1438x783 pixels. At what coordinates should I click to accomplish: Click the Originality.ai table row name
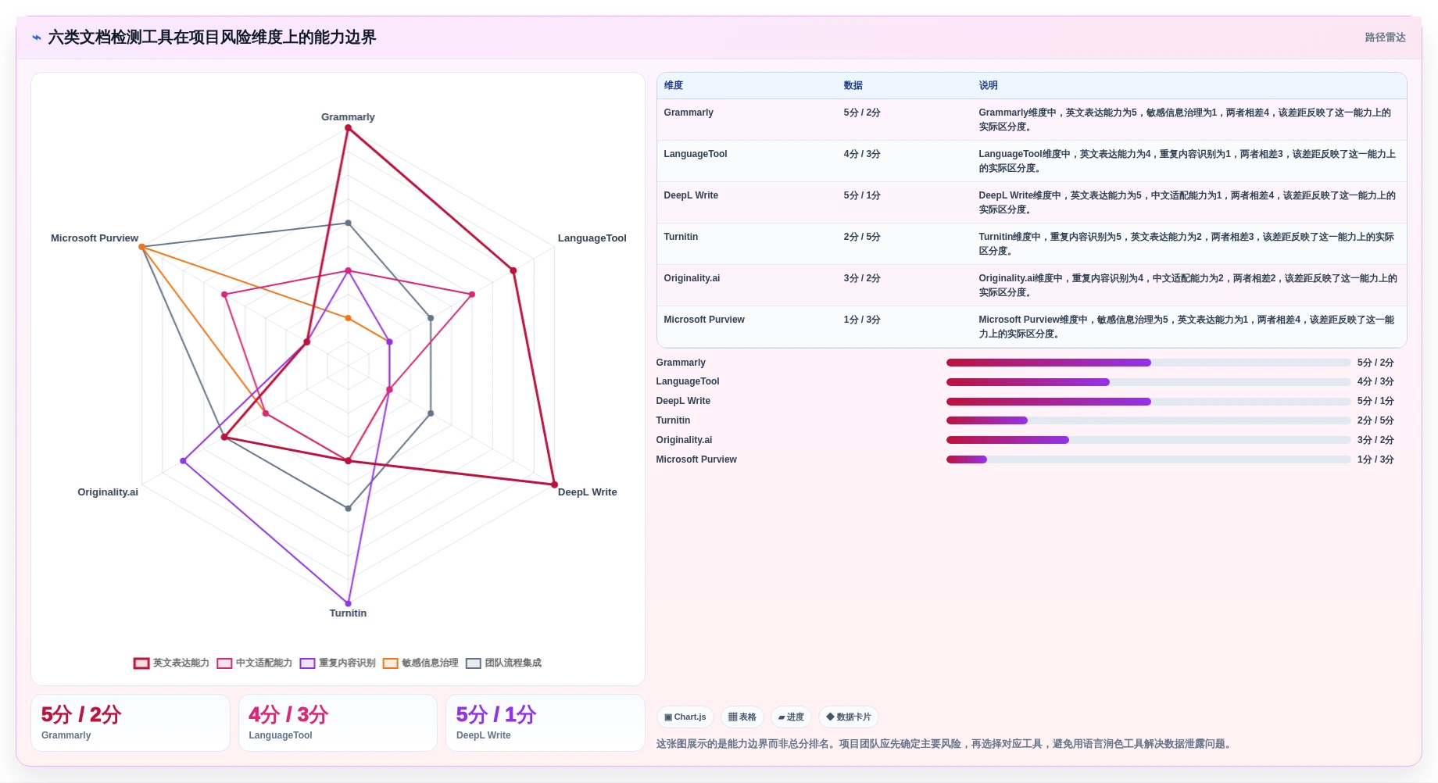click(692, 278)
